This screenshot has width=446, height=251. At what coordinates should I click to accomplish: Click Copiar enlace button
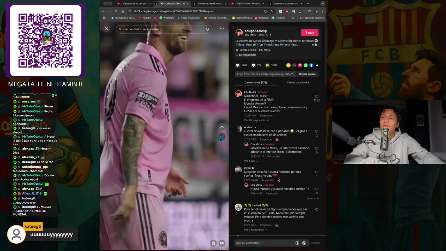307,74
